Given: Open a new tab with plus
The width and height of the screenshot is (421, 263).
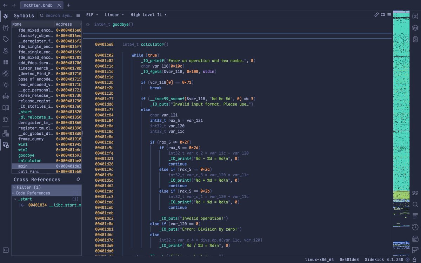Looking at the screenshot, I should pos(69,5).
